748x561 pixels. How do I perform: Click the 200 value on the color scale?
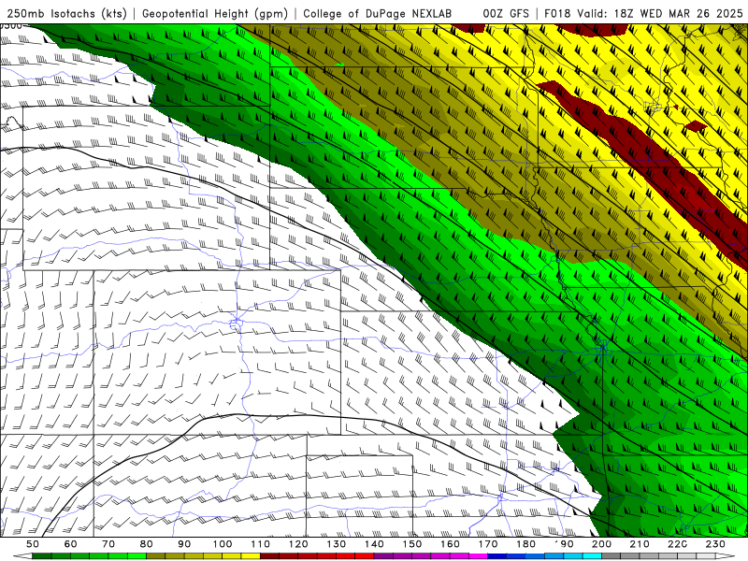tap(601, 544)
